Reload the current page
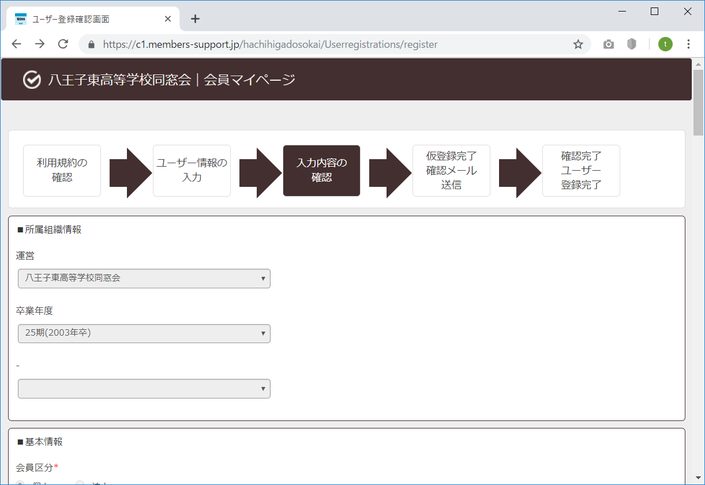The image size is (705, 485). (63, 44)
